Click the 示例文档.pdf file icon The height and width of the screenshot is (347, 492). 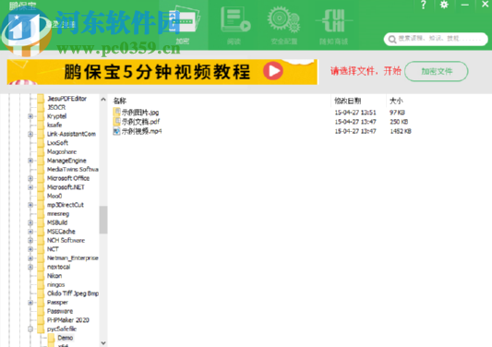116,122
